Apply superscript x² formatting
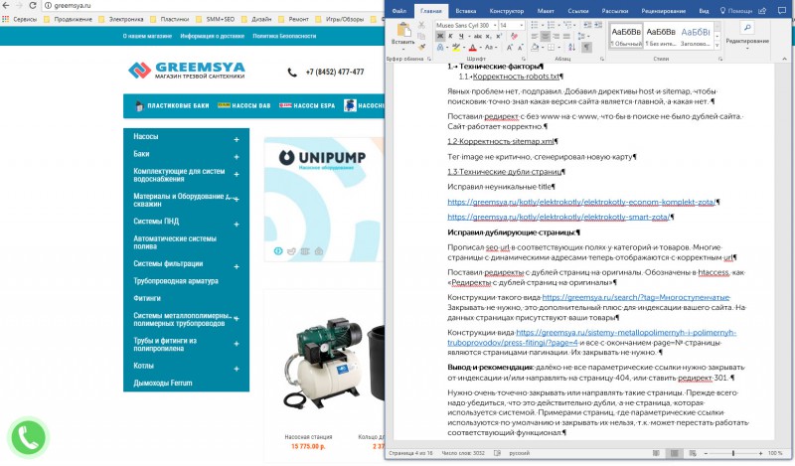Image resolution: width=795 pixels, height=466 pixels. point(499,37)
